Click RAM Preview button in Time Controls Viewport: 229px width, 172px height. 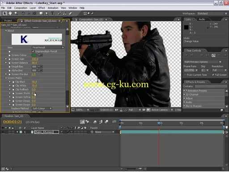click(x=213, y=56)
